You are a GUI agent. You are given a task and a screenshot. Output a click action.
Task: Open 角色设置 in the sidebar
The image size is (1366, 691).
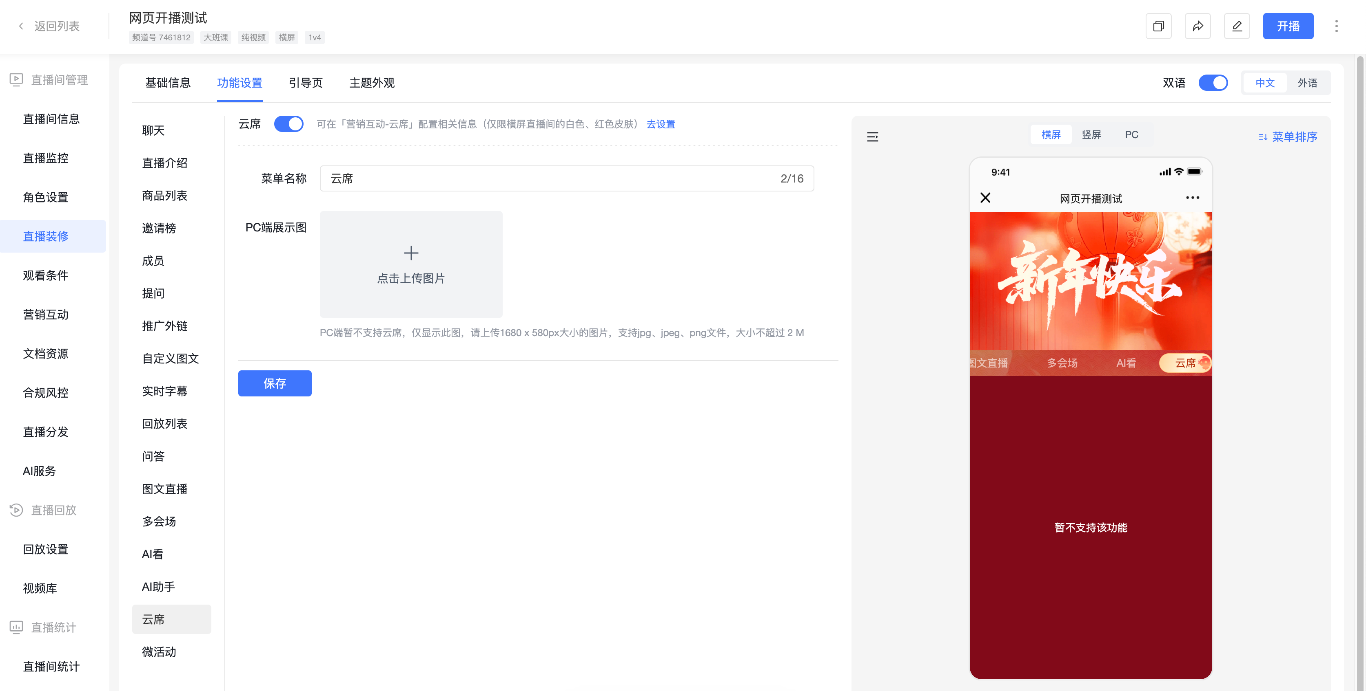click(x=46, y=197)
